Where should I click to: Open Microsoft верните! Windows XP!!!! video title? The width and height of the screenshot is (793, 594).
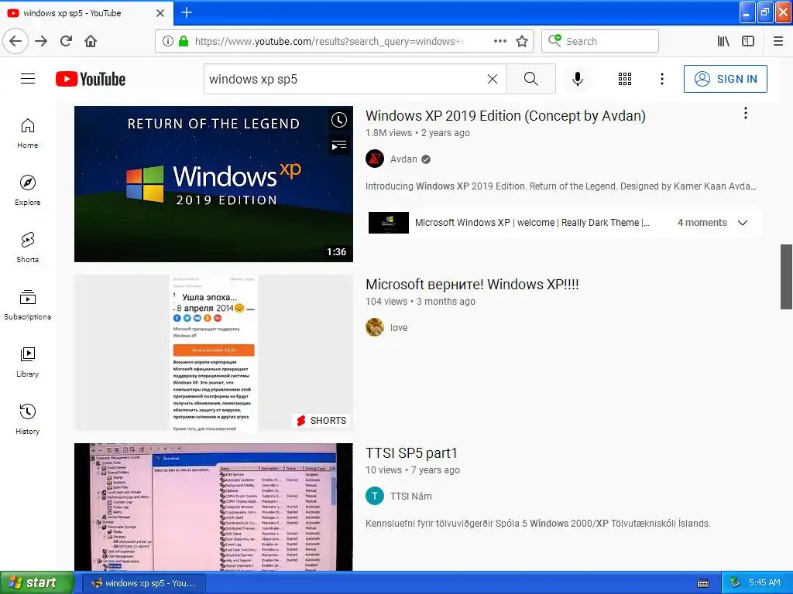tap(472, 285)
